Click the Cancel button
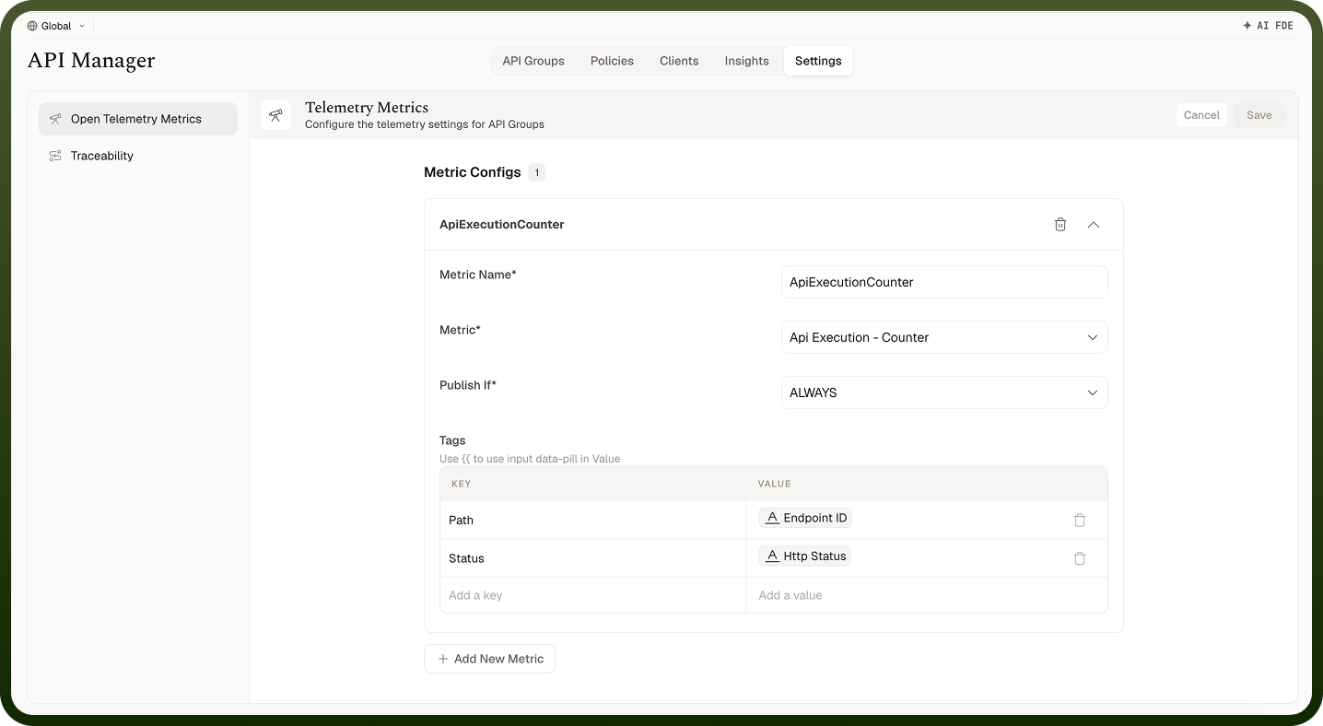1323x726 pixels. point(1201,115)
